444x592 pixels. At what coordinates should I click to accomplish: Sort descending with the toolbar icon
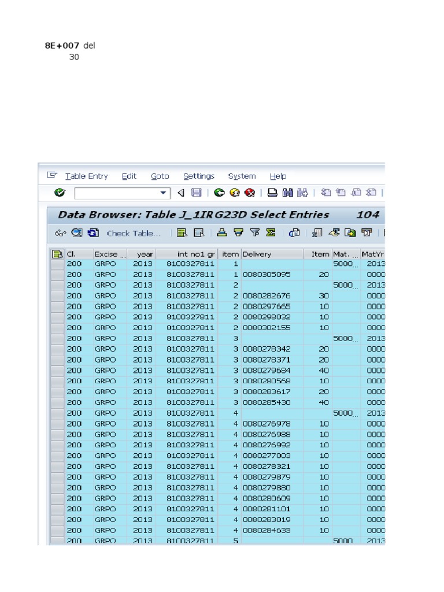[238, 233]
